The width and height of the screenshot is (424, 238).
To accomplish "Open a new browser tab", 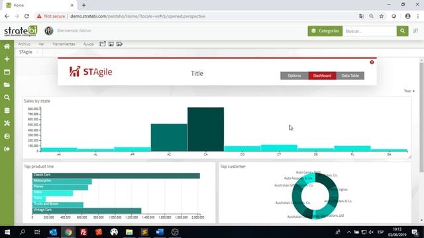I will coord(84,5).
